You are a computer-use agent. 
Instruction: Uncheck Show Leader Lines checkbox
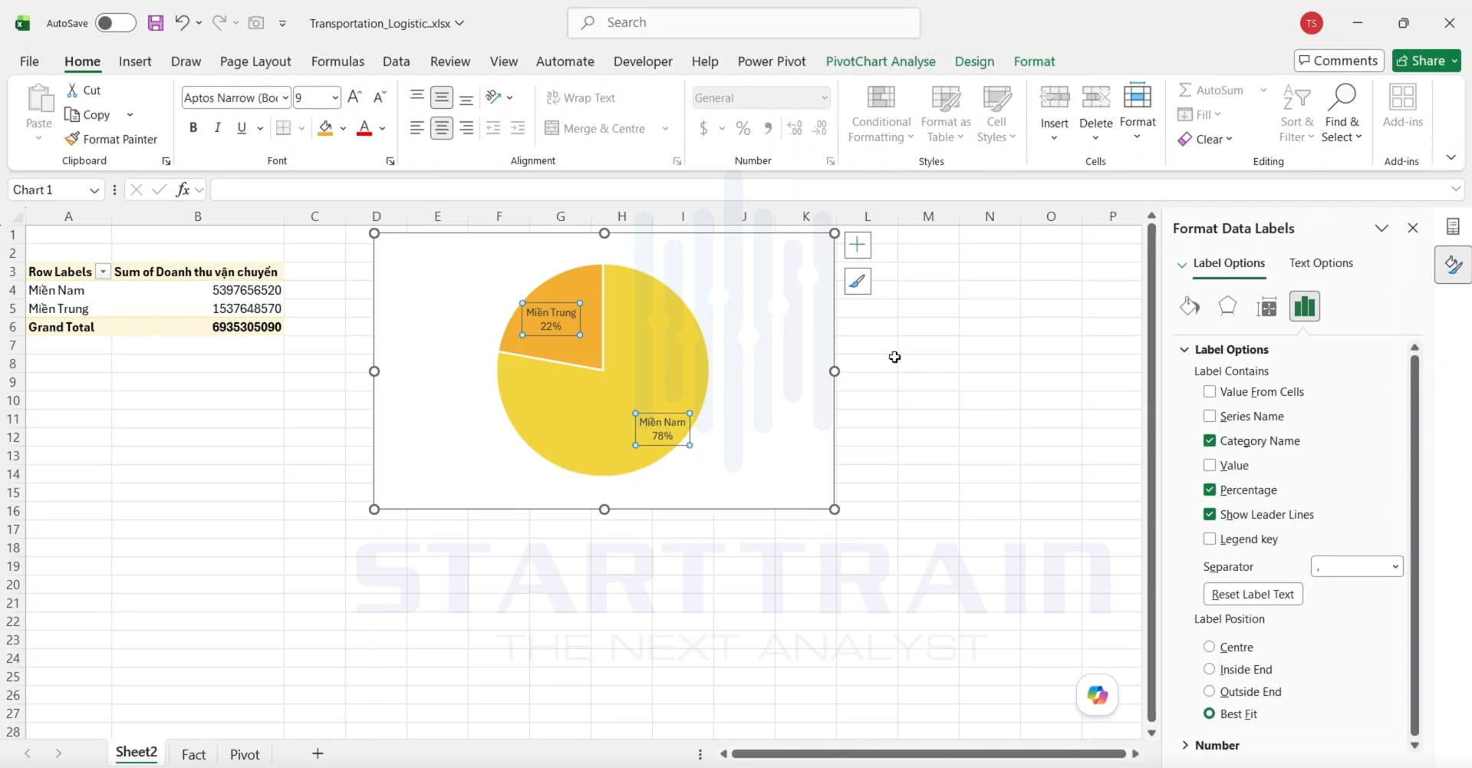click(1210, 514)
